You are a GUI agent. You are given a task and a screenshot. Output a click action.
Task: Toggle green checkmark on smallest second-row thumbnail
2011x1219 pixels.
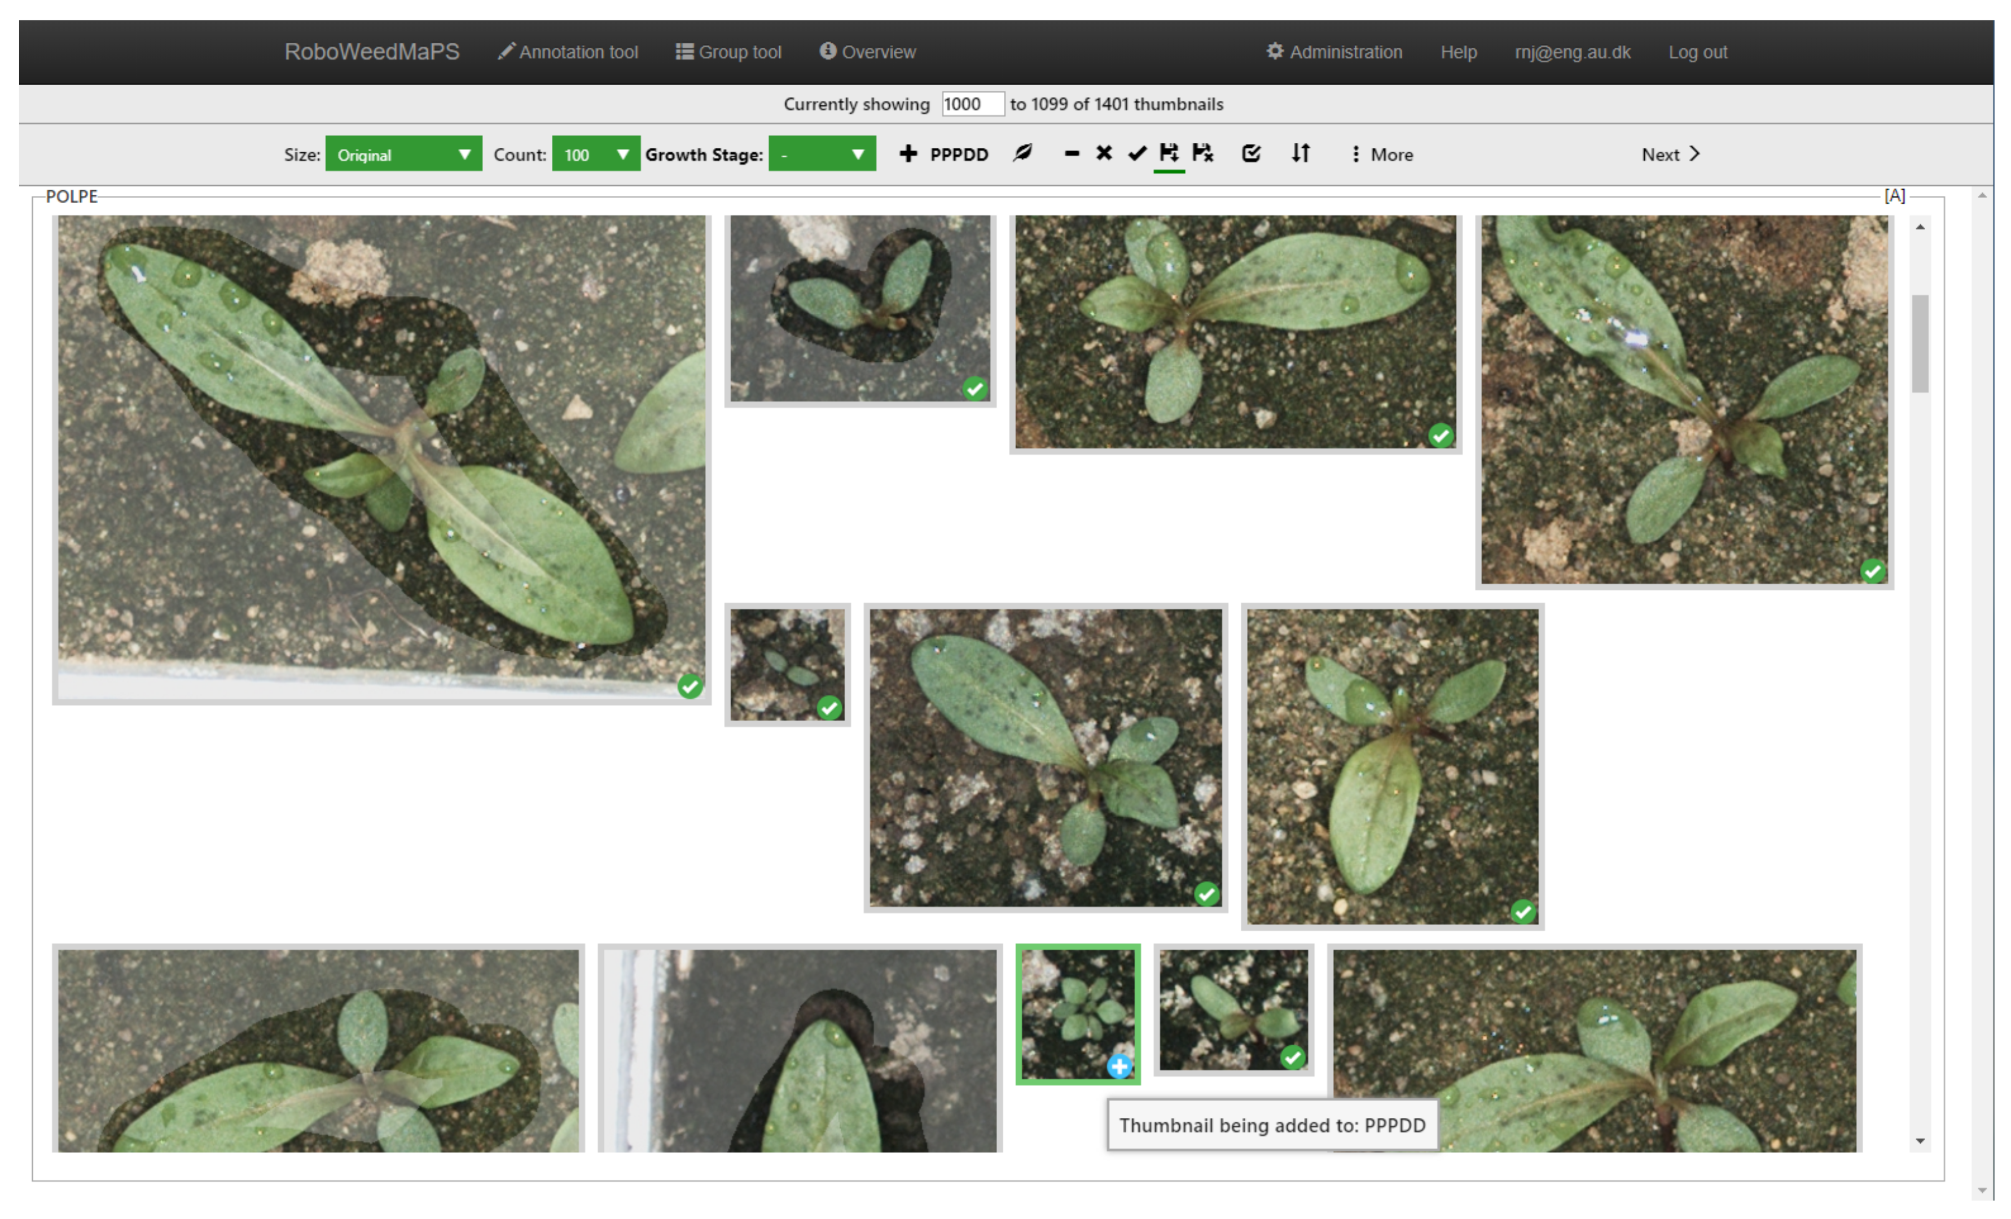coord(829,708)
